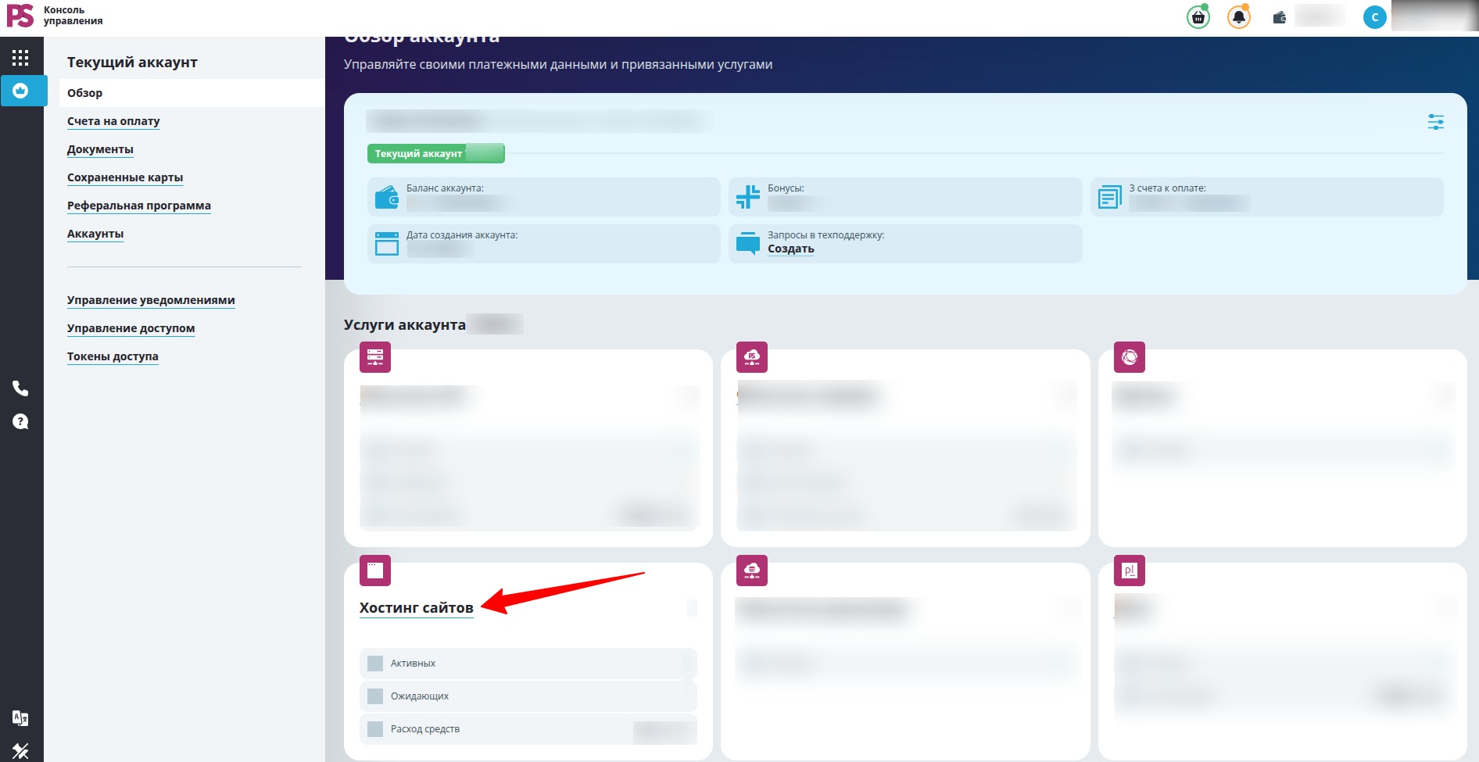The height and width of the screenshot is (762, 1479).
Task: Open 'Хостинг сайтов' service link
Action: pos(417,608)
